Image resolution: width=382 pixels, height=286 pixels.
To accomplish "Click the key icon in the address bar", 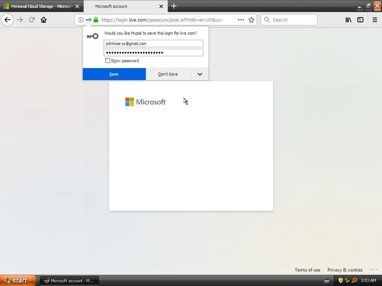I will click(88, 20).
